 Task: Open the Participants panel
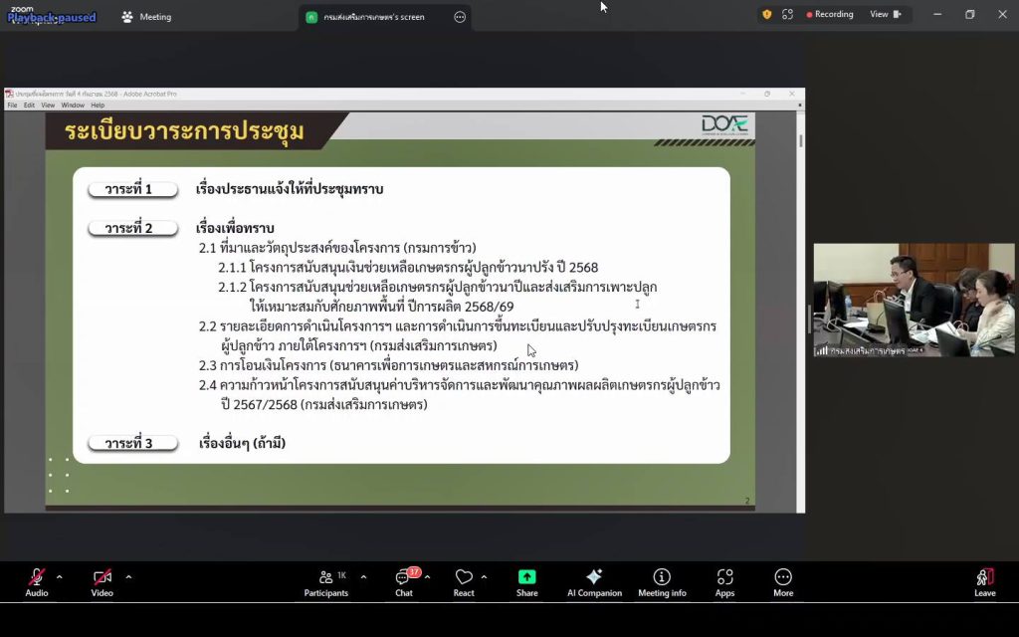pos(325,582)
